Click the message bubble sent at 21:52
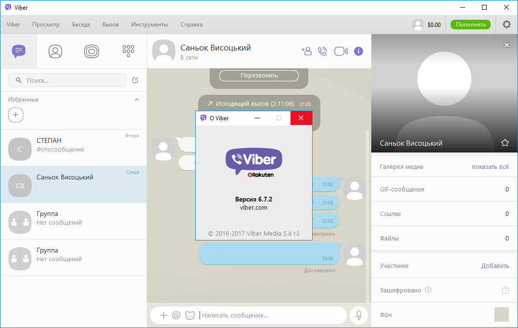Viewport: 518px width, 328px height. click(327, 184)
